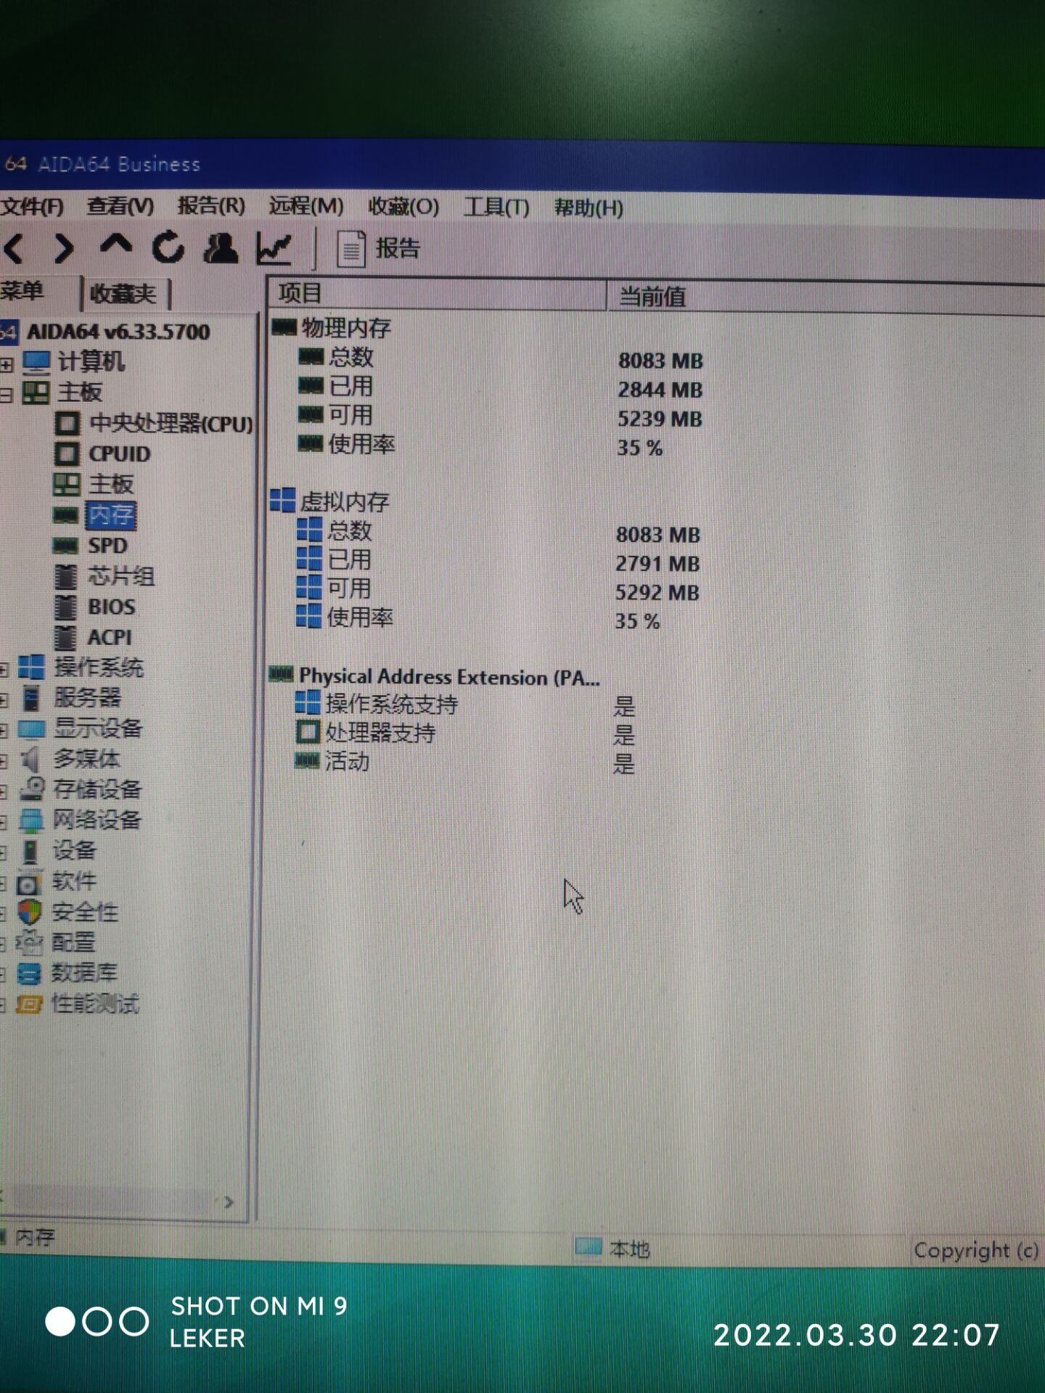Viewport: 1045px width, 1393px height.
Task: Click the Forward navigation arrow
Action: [65, 249]
